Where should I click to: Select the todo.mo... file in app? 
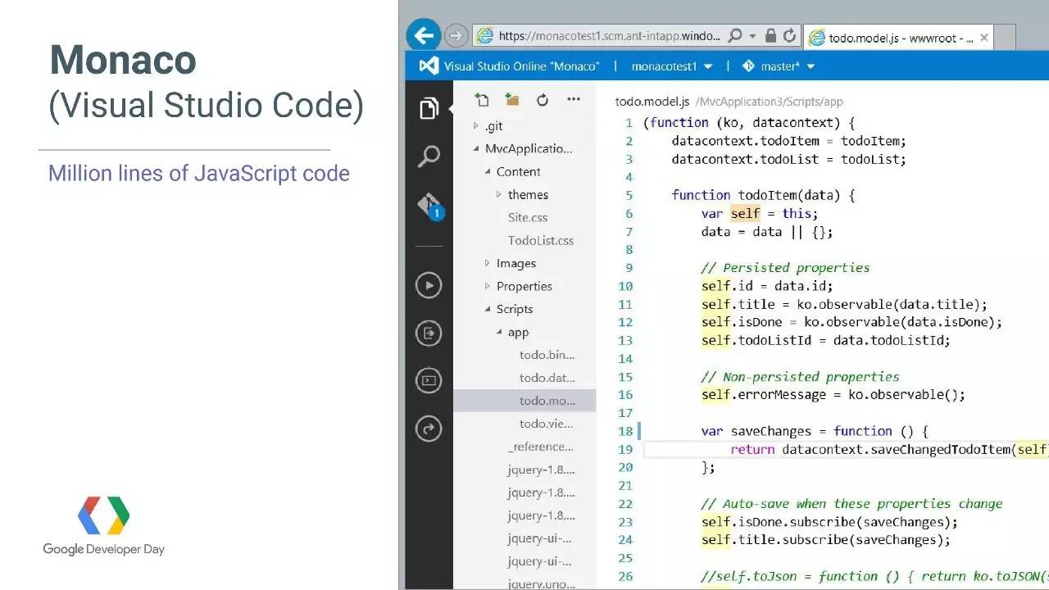point(524,401)
